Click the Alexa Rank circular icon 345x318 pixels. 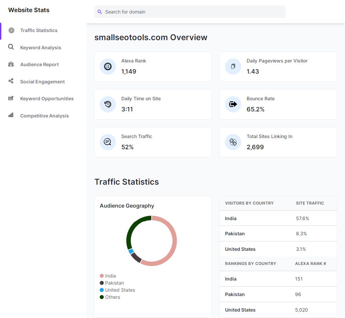tap(108, 67)
